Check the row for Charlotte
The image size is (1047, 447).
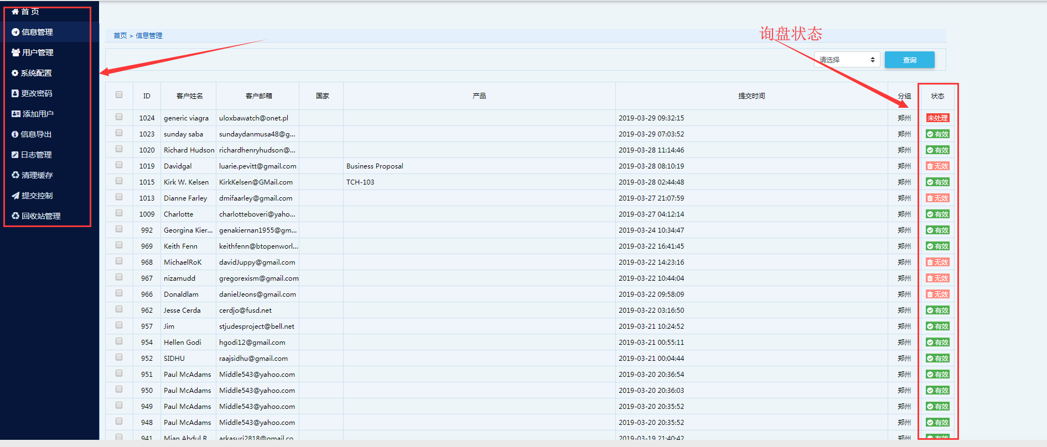click(119, 213)
